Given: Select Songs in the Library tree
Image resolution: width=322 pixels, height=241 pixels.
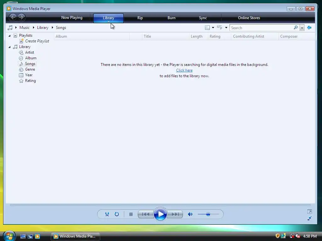Looking at the screenshot, I should pyautogui.click(x=30, y=64).
